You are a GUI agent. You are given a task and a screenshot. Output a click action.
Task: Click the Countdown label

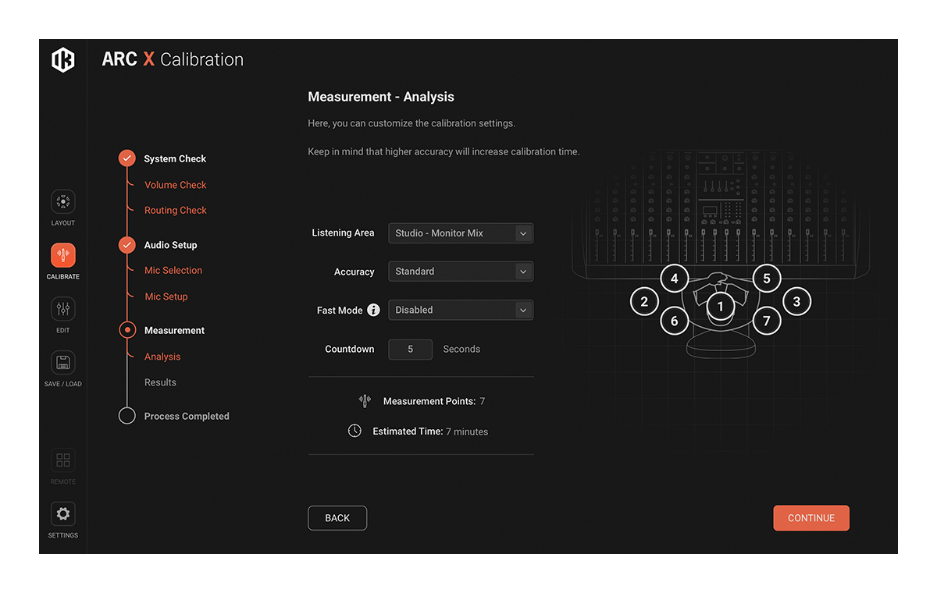coord(350,349)
